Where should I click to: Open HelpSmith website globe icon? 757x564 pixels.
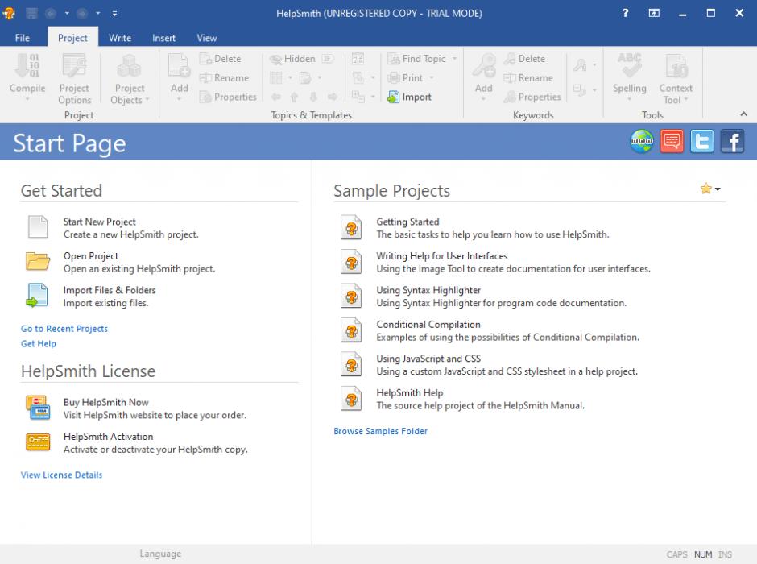(x=642, y=142)
